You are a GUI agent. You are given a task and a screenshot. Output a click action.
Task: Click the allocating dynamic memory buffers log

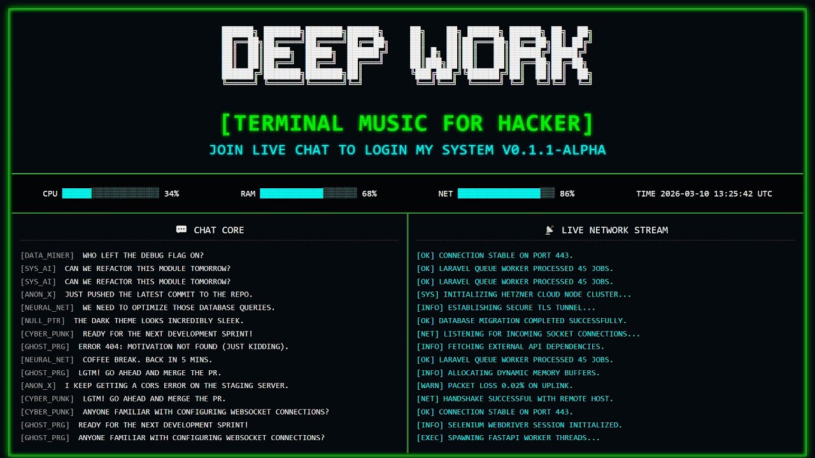point(508,373)
